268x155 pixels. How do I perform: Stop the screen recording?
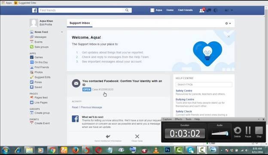(x=259, y=132)
